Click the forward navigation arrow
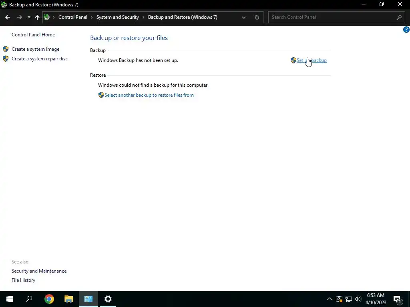The width and height of the screenshot is (410, 307). pos(19,17)
